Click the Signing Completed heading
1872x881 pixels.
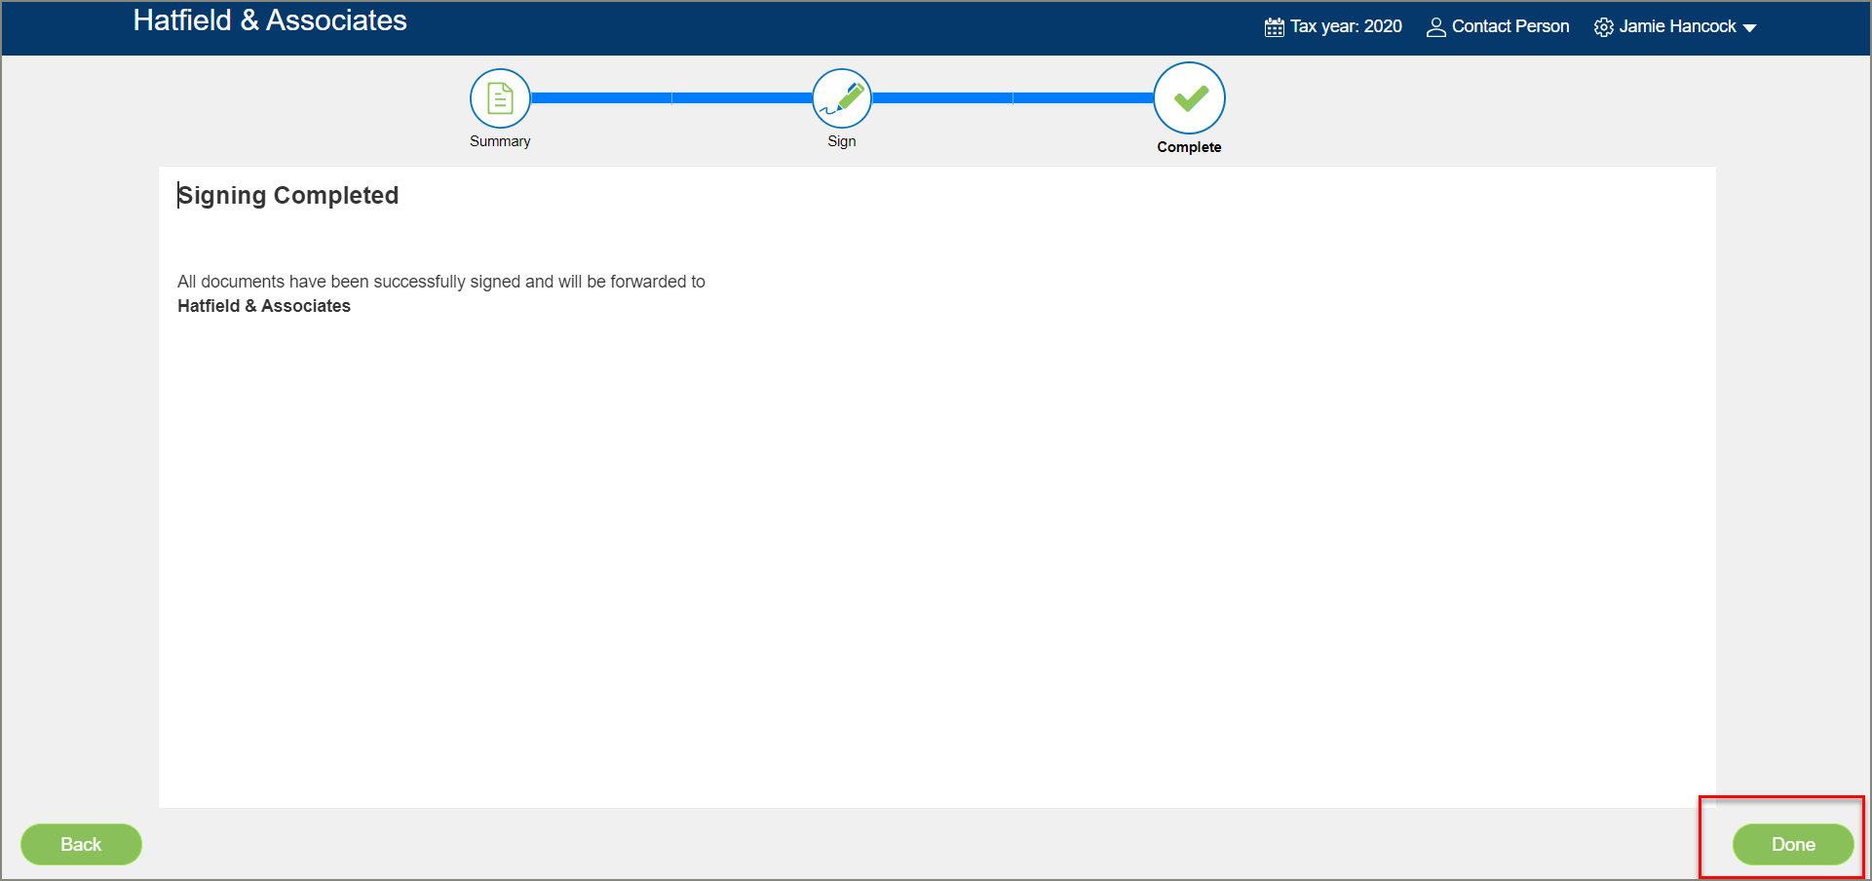[x=288, y=196]
